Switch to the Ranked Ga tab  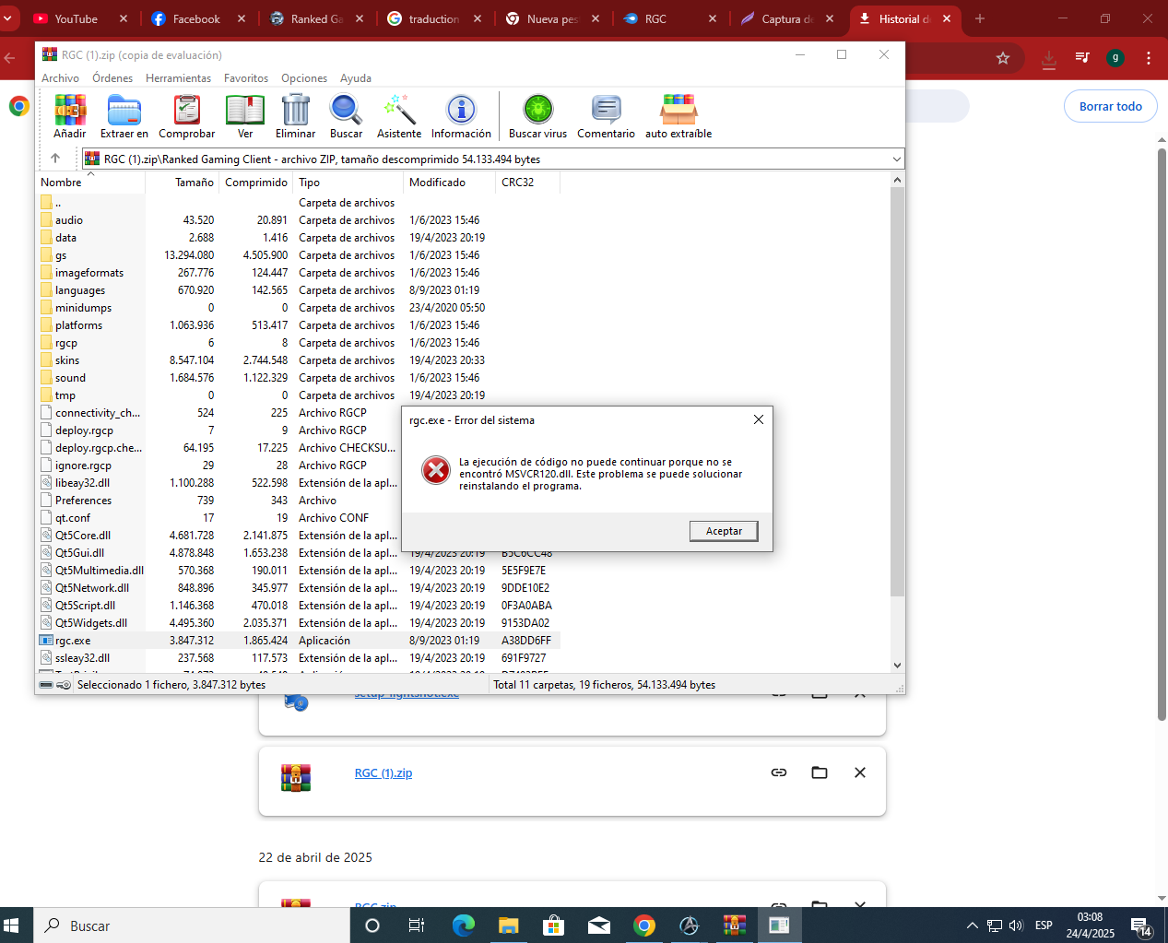tap(316, 18)
